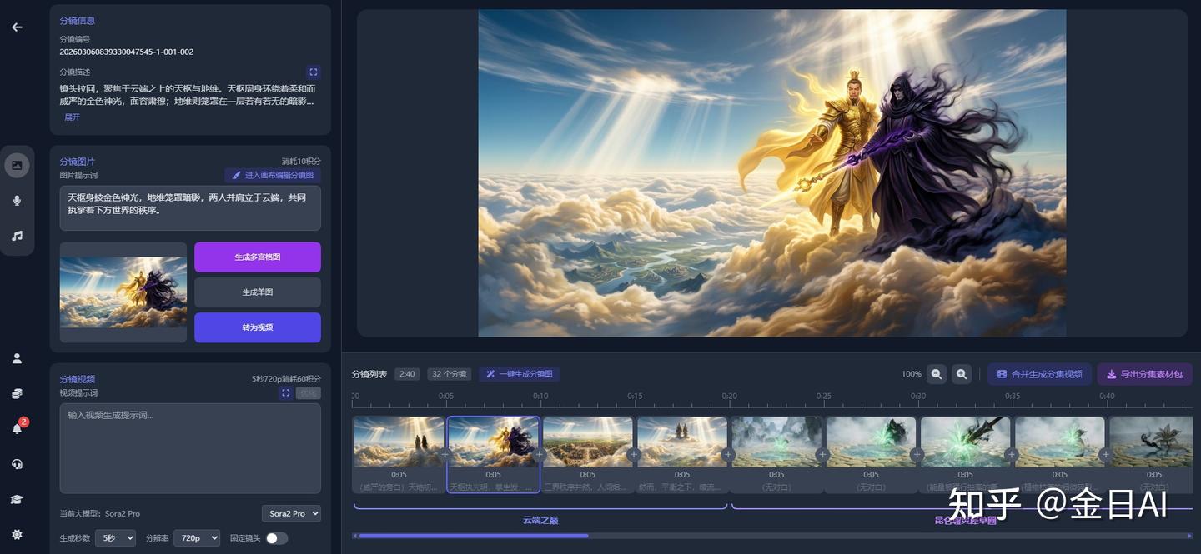Click 生成多宫格图 button

(x=258, y=257)
